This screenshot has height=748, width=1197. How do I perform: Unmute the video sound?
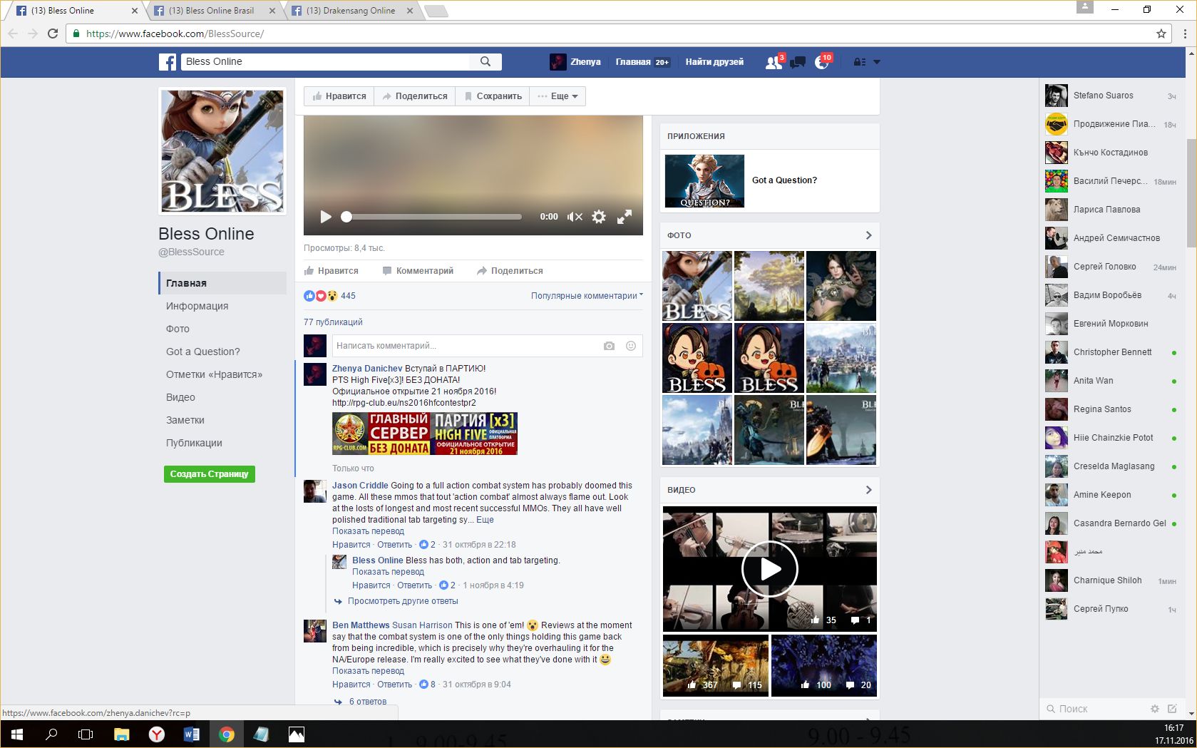[575, 217]
